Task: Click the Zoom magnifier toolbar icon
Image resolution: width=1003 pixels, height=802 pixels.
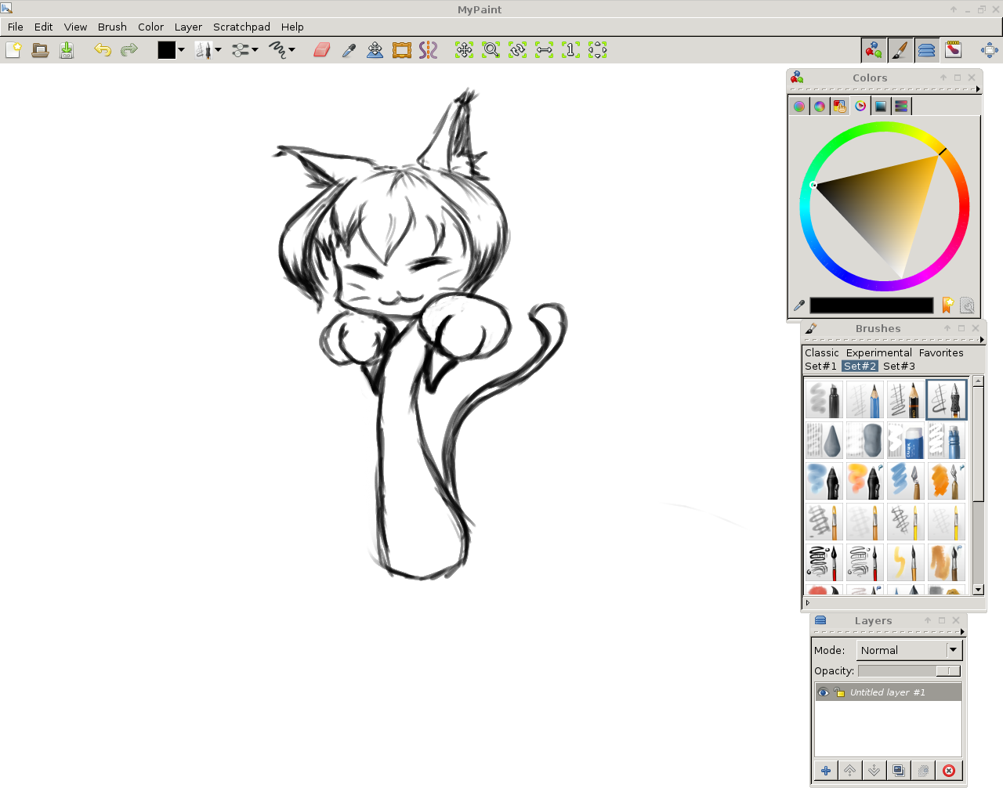Action: [491, 49]
